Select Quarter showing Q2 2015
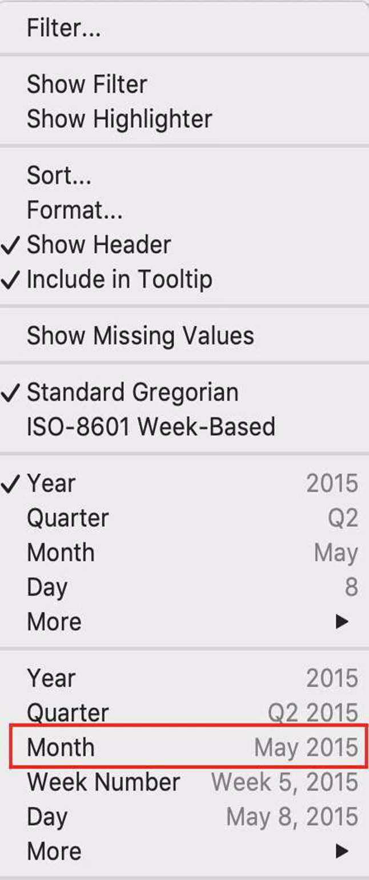Screen dimensions: 369x880 (67, 713)
